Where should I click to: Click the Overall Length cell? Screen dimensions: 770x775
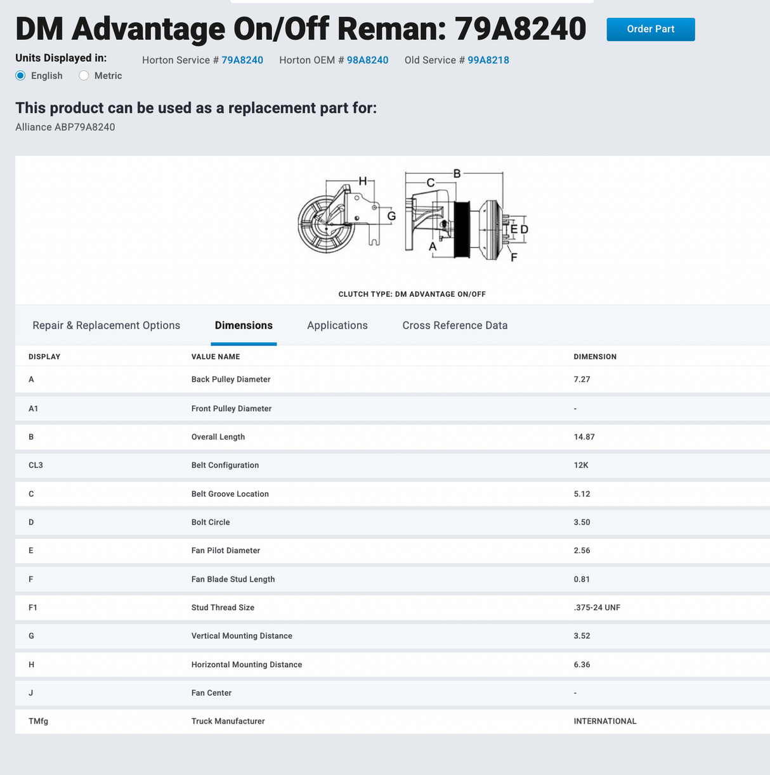(x=218, y=437)
